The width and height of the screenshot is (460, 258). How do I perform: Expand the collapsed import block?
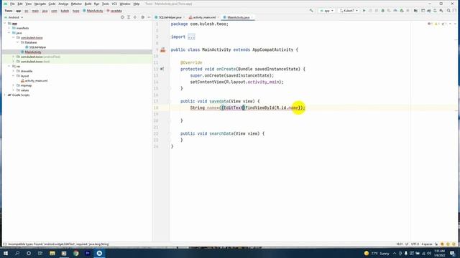[191, 37]
